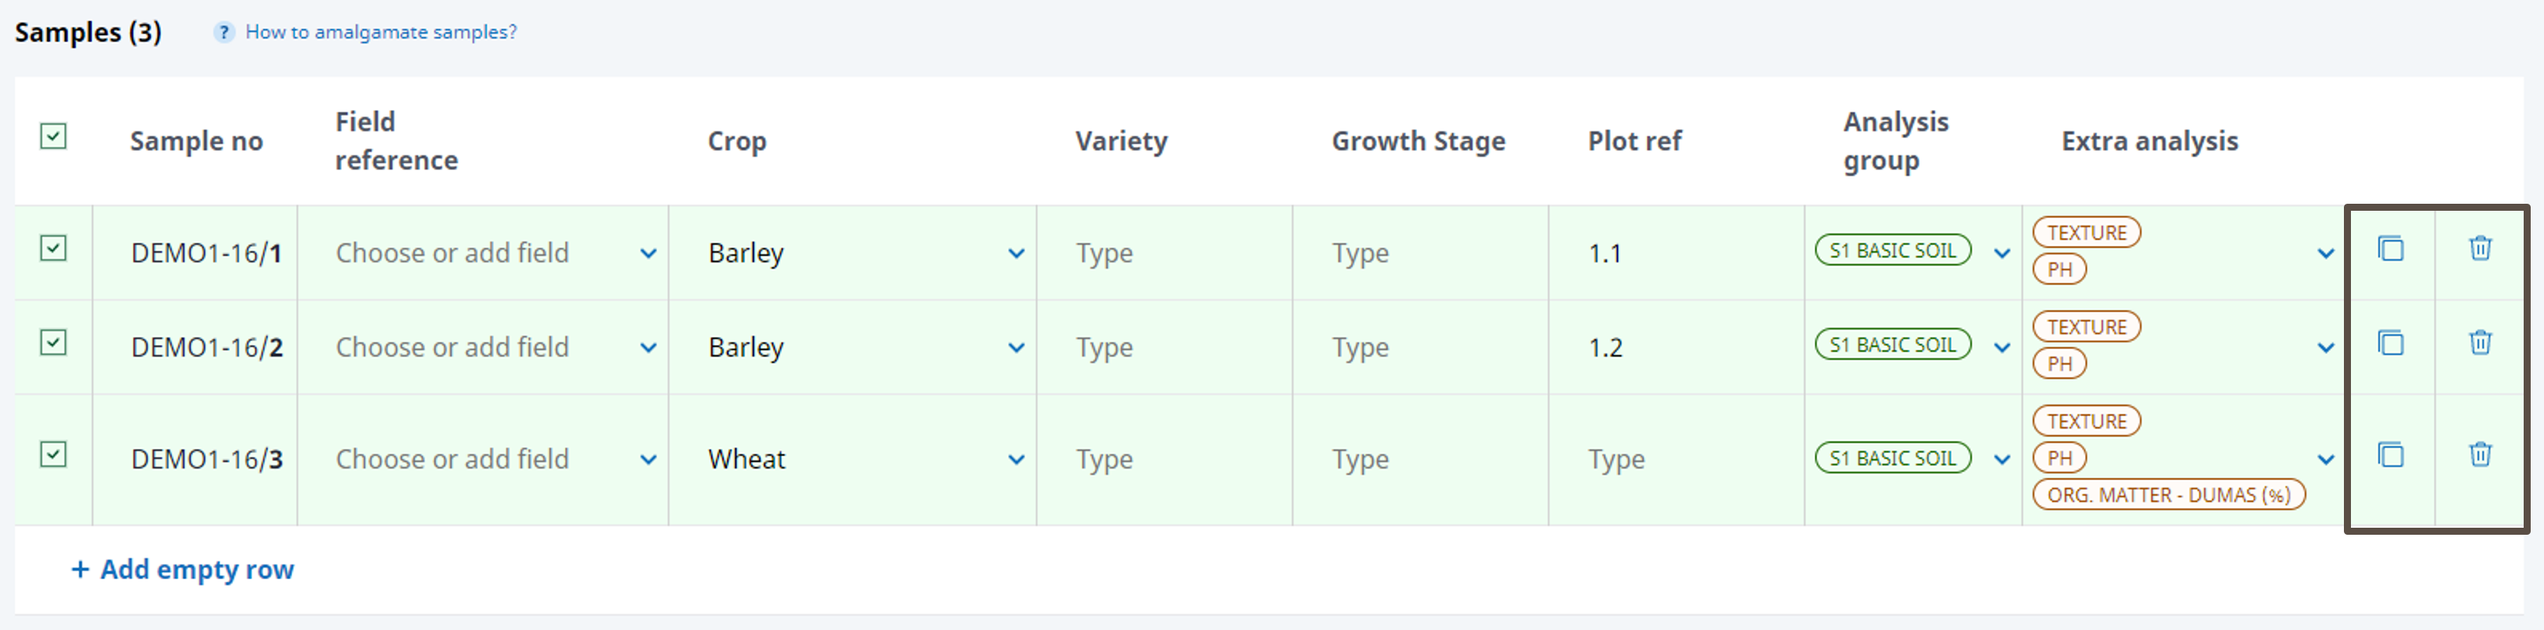Viewport: 2544px width, 630px height.
Task: Click the plus icon to add row
Action: 80,570
